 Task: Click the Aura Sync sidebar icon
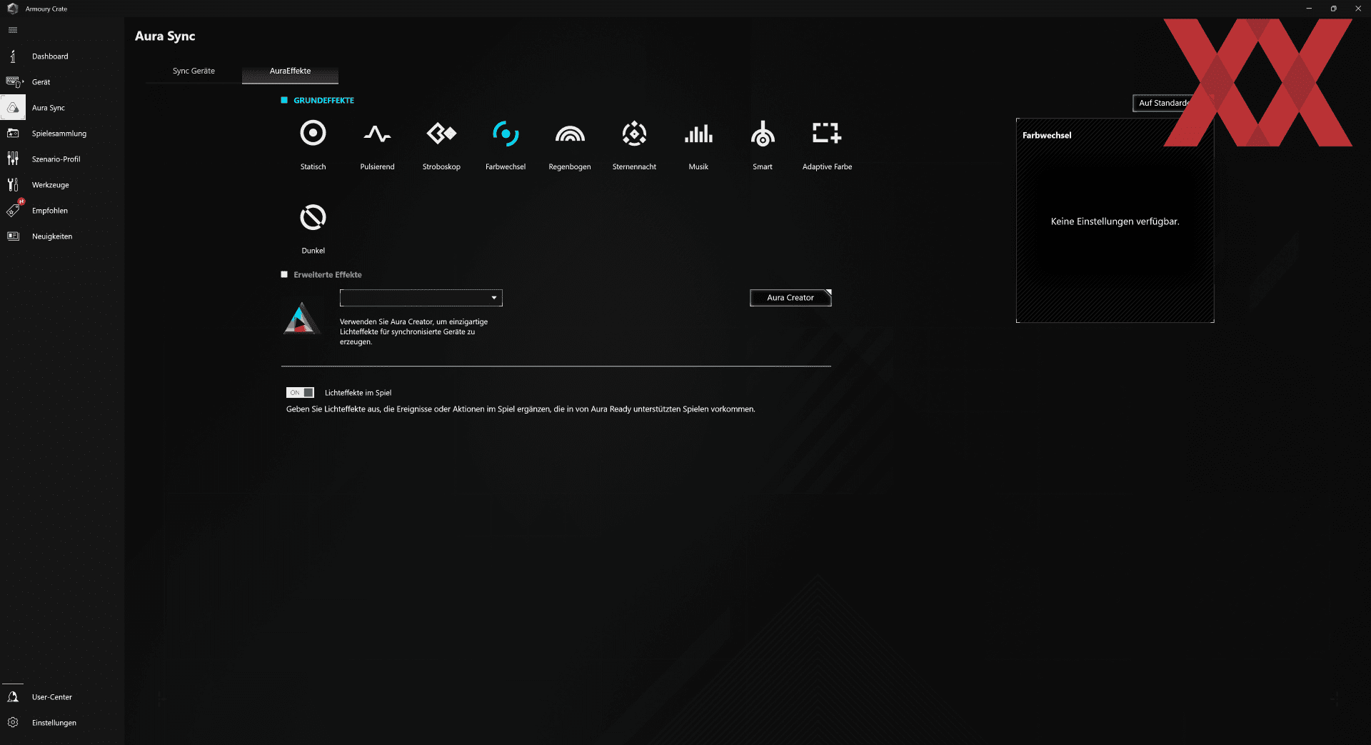13,108
